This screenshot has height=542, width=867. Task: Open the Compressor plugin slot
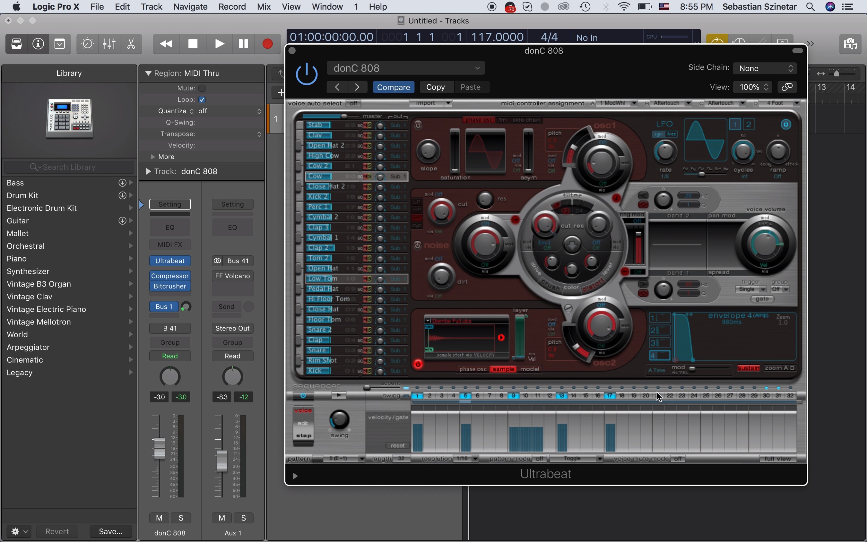coord(170,276)
